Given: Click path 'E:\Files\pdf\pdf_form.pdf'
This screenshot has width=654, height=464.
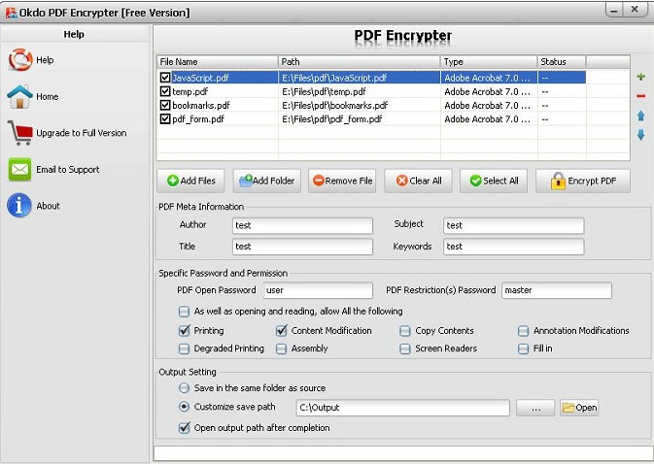Looking at the screenshot, I should pos(332,119).
